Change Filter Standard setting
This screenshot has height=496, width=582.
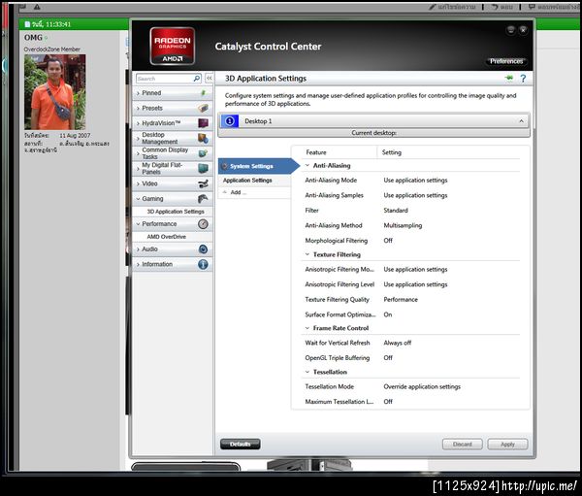pyautogui.click(x=396, y=211)
